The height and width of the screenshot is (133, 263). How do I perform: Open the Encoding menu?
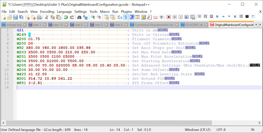[47, 11]
